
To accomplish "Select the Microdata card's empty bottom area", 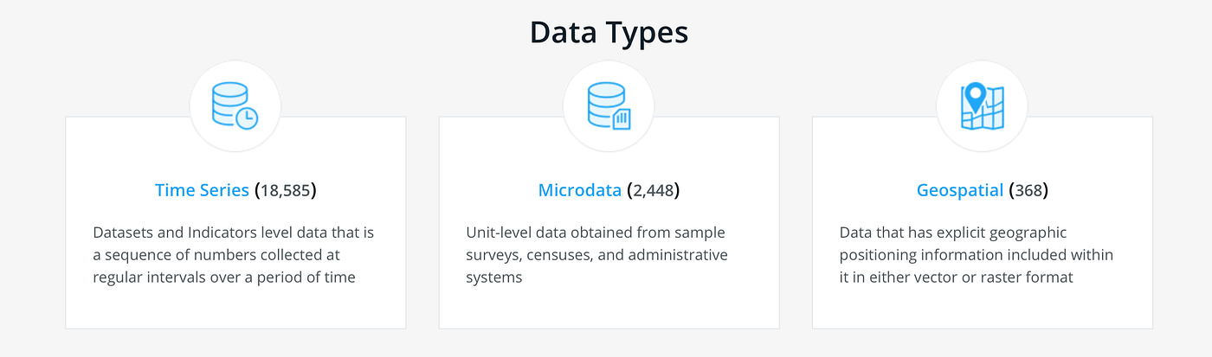I will pos(609,308).
